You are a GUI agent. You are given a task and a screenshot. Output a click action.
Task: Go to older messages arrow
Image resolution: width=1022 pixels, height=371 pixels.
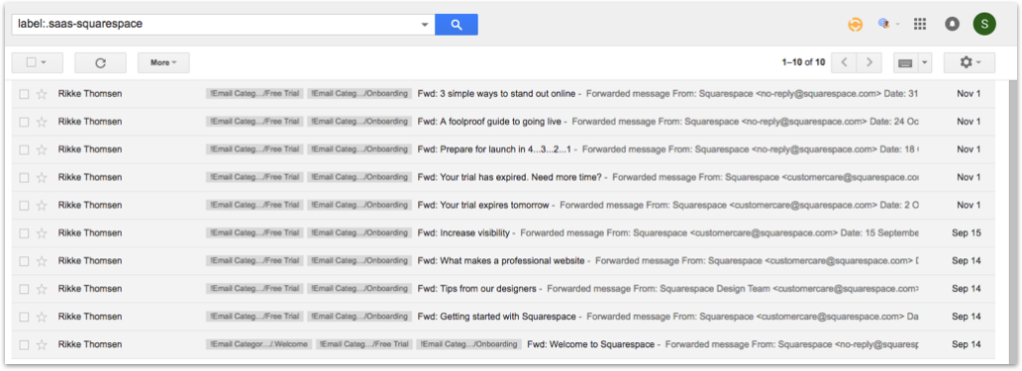tap(869, 63)
